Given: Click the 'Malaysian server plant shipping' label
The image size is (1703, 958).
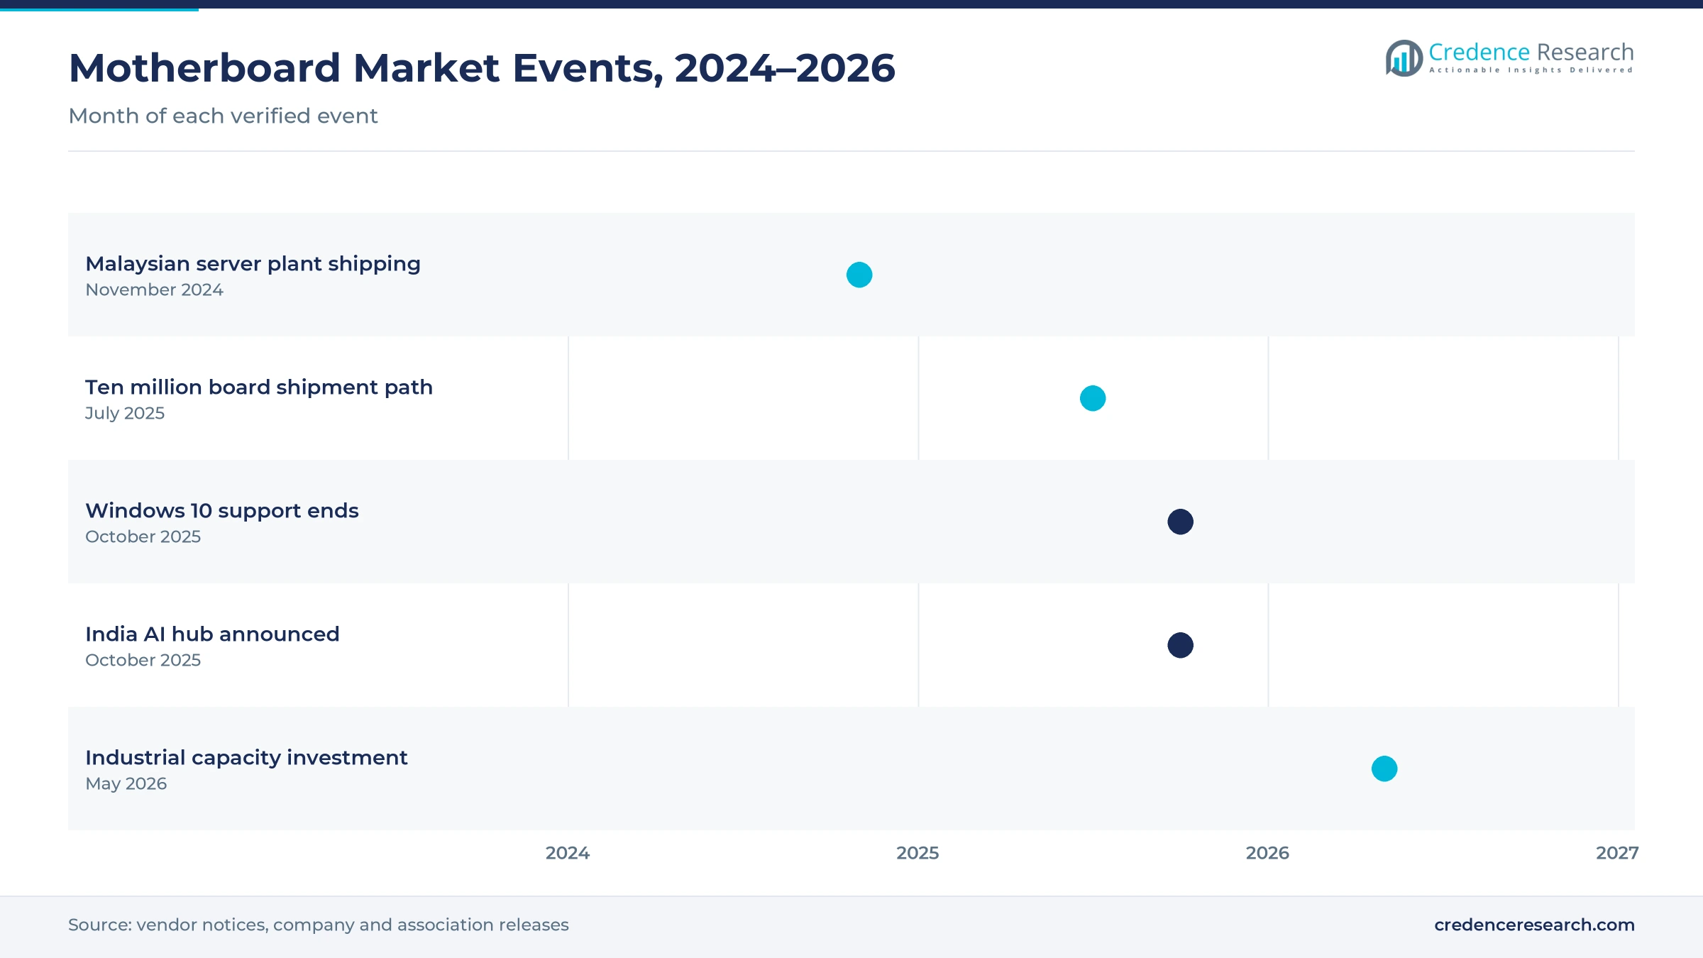Looking at the screenshot, I should (253, 264).
